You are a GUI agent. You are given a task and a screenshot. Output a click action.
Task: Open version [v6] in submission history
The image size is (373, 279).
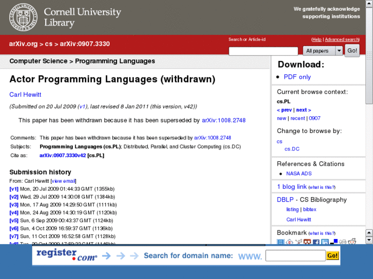[x=14, y=228]
